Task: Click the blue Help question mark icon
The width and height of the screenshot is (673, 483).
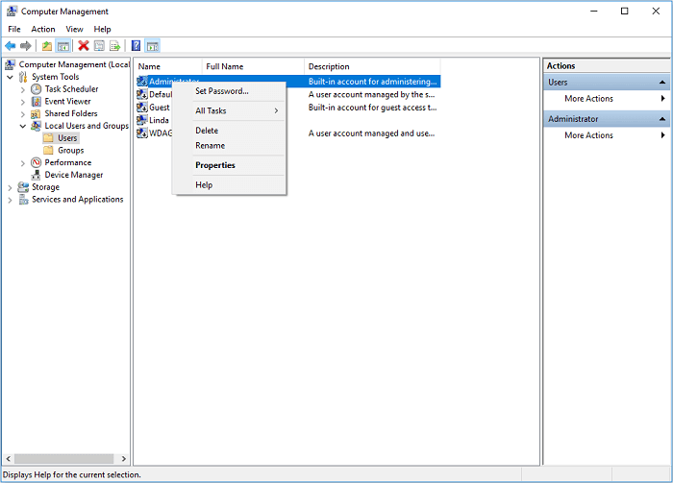Action: (136, 45)
